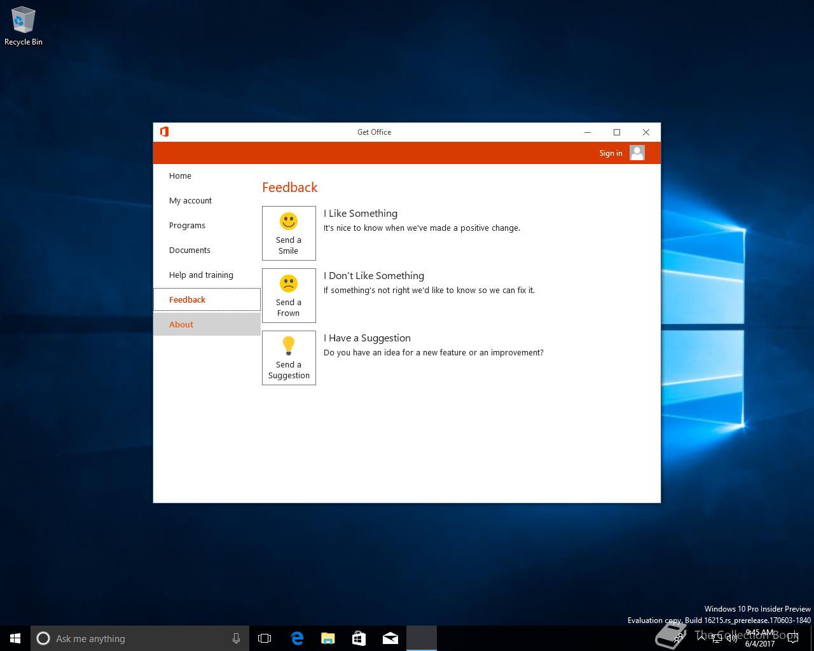Open the clock showing 9:45 AM
Screen dimensions: 814x651
pyautogui.click(x=760, y=638)
